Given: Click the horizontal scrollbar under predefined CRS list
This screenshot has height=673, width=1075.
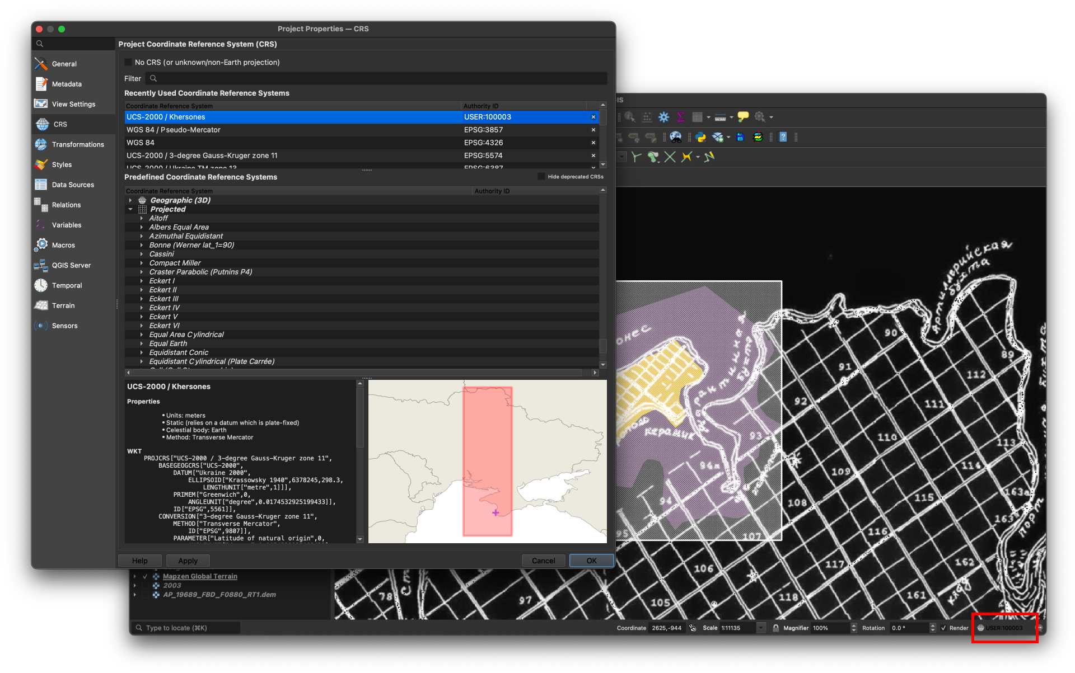Looking at the screenshot, I should point(362,372).
